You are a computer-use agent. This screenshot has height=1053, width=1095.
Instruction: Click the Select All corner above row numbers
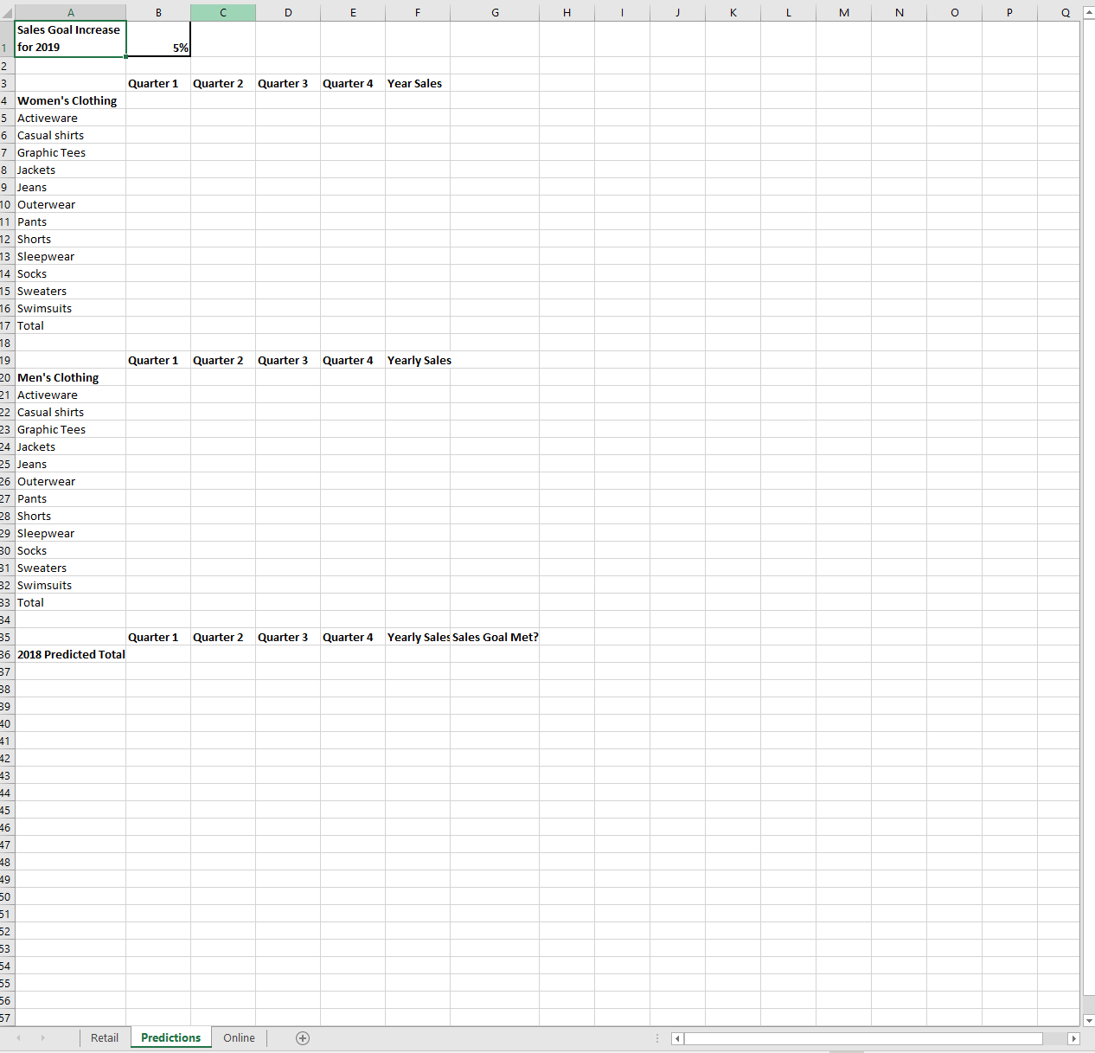[x=6, y=11]
